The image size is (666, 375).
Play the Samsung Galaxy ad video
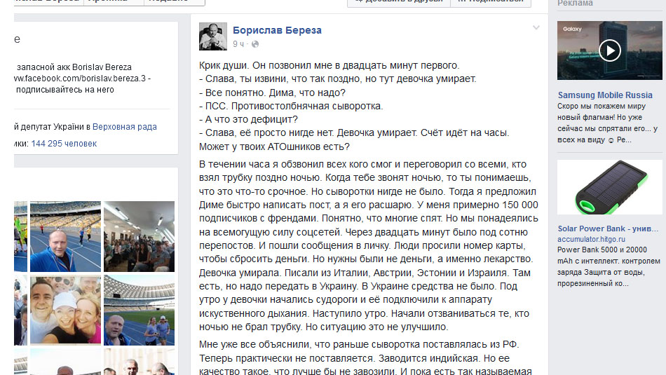609,50
